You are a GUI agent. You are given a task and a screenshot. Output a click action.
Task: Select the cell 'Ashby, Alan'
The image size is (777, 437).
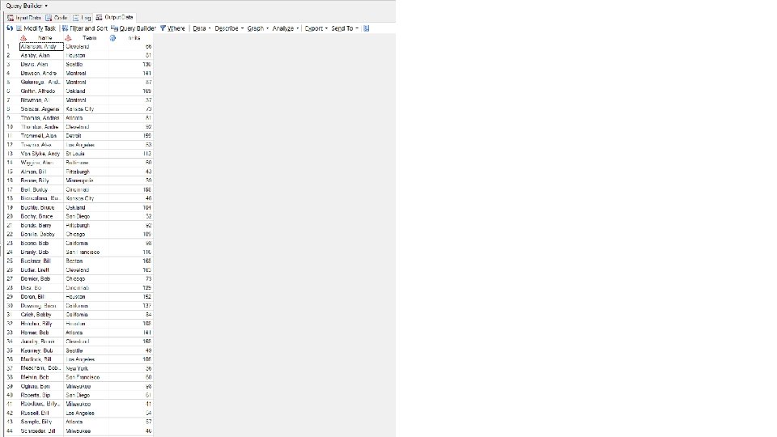coord(41,56)
